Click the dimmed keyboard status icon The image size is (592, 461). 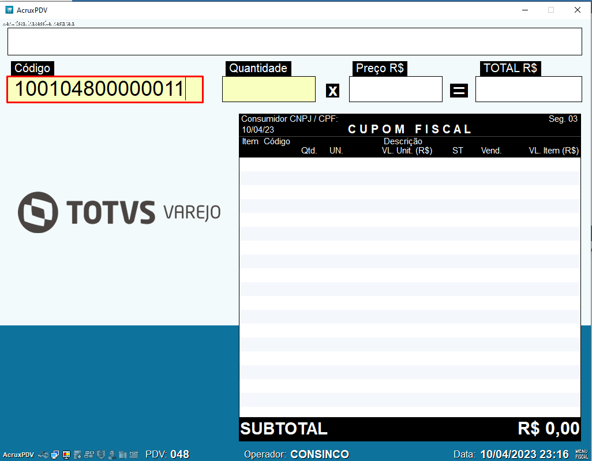click(134, 455)
